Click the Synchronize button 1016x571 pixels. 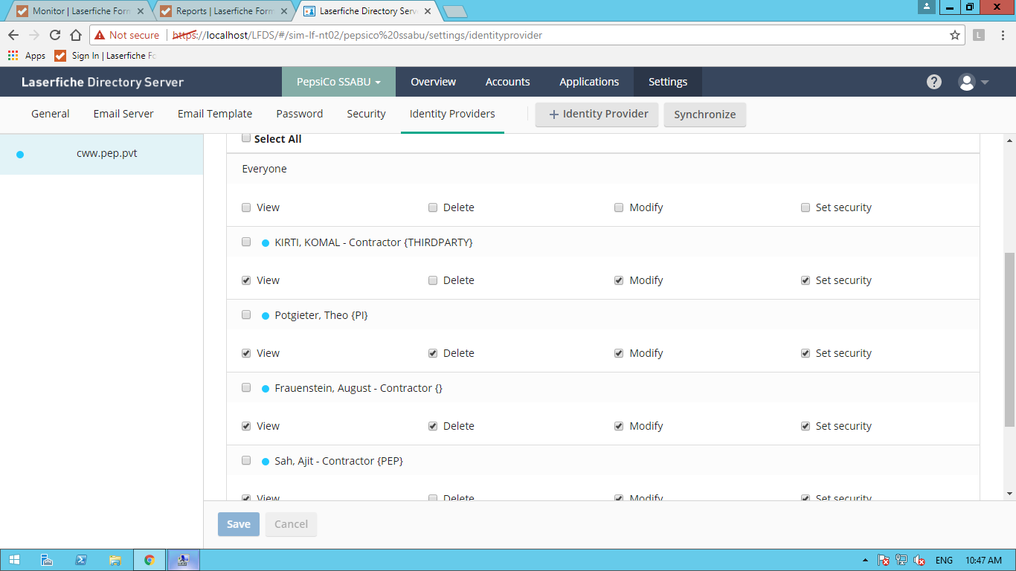click(705, 114)
